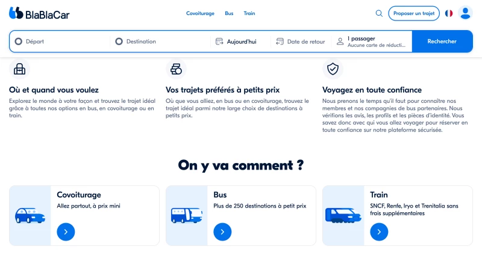Open the Date de retour picker

[x=301, y=41]
